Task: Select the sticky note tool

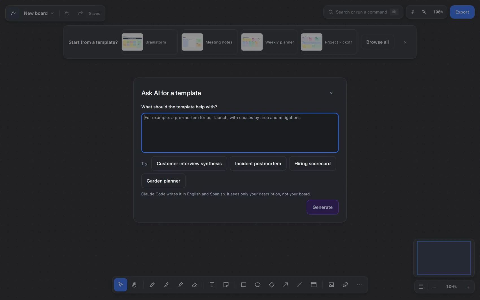Action: click(226, 284)
